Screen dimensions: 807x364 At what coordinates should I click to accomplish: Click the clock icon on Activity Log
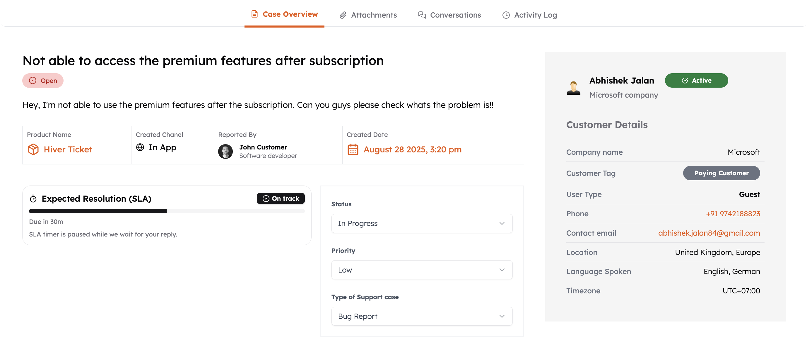click(506, 15)
